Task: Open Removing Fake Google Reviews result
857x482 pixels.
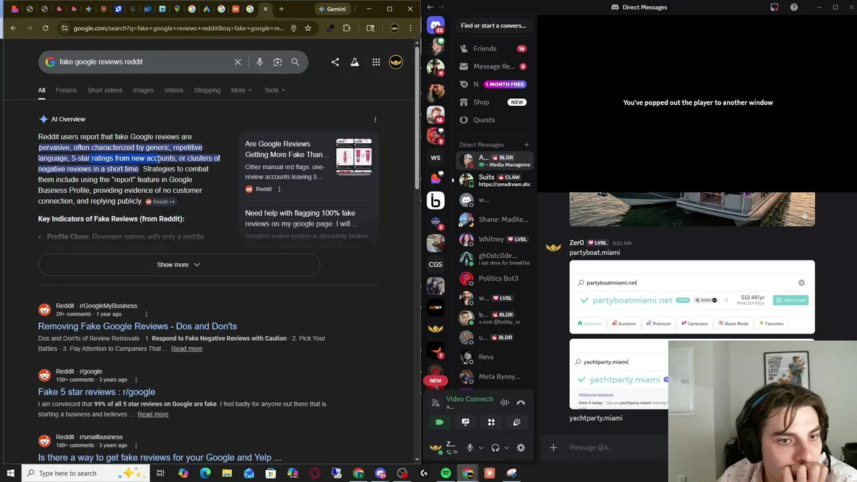Action: tap(137, 327)
